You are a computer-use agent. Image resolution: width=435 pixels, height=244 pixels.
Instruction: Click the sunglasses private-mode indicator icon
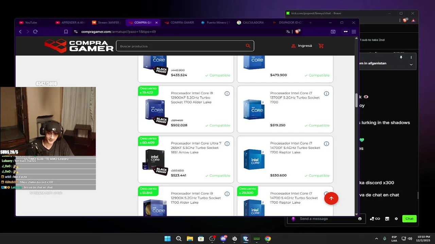[x=346, y=32]
